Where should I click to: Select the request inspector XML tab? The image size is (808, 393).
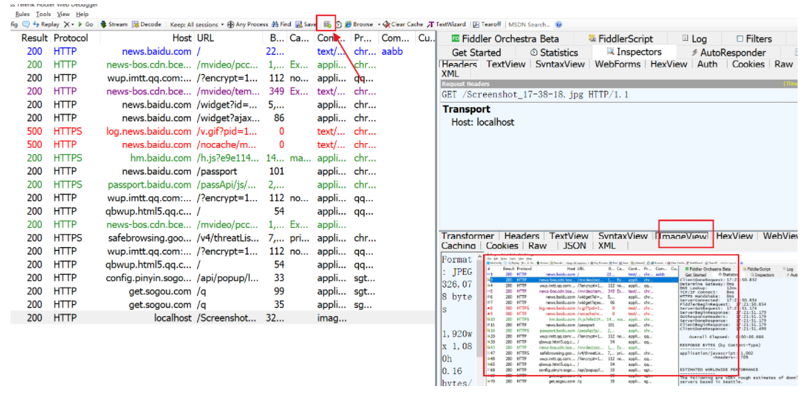pos(450,74)
